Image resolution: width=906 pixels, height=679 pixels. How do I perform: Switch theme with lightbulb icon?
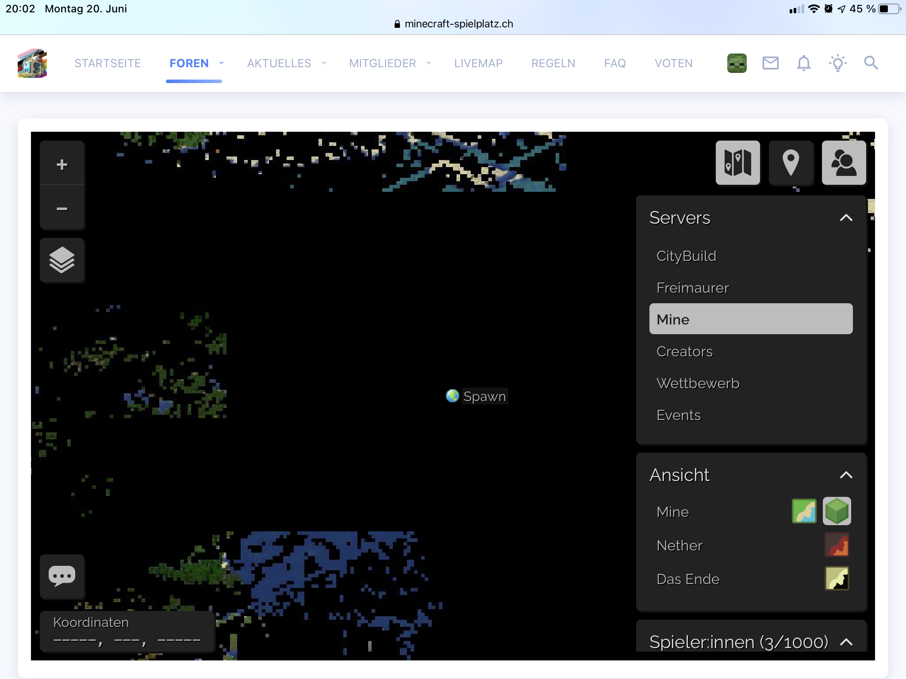pos(837,63)
